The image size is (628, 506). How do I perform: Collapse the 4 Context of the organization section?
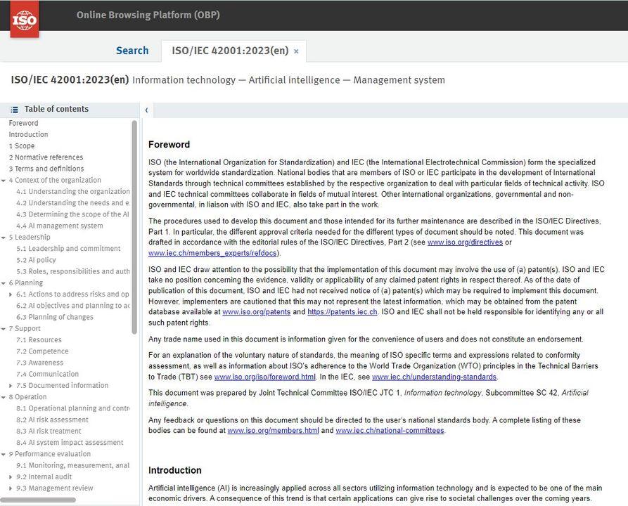point(4,181)
